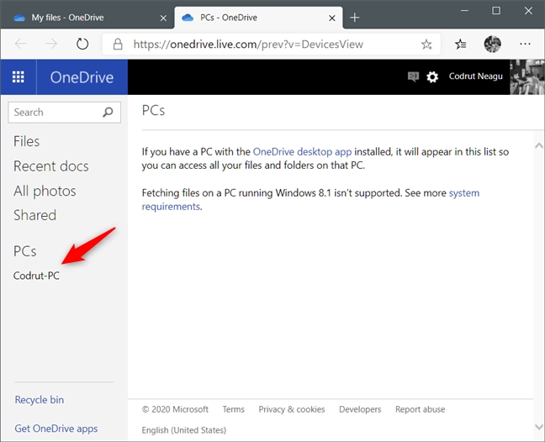Open the Terms footer link
The image size is (545, 442).
pos(234,409)
